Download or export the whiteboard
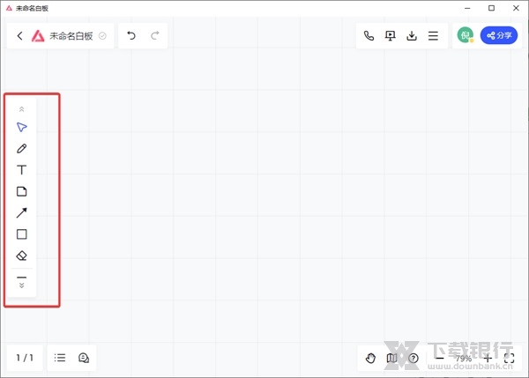The image size is (529, 378). tap(412, 36)
